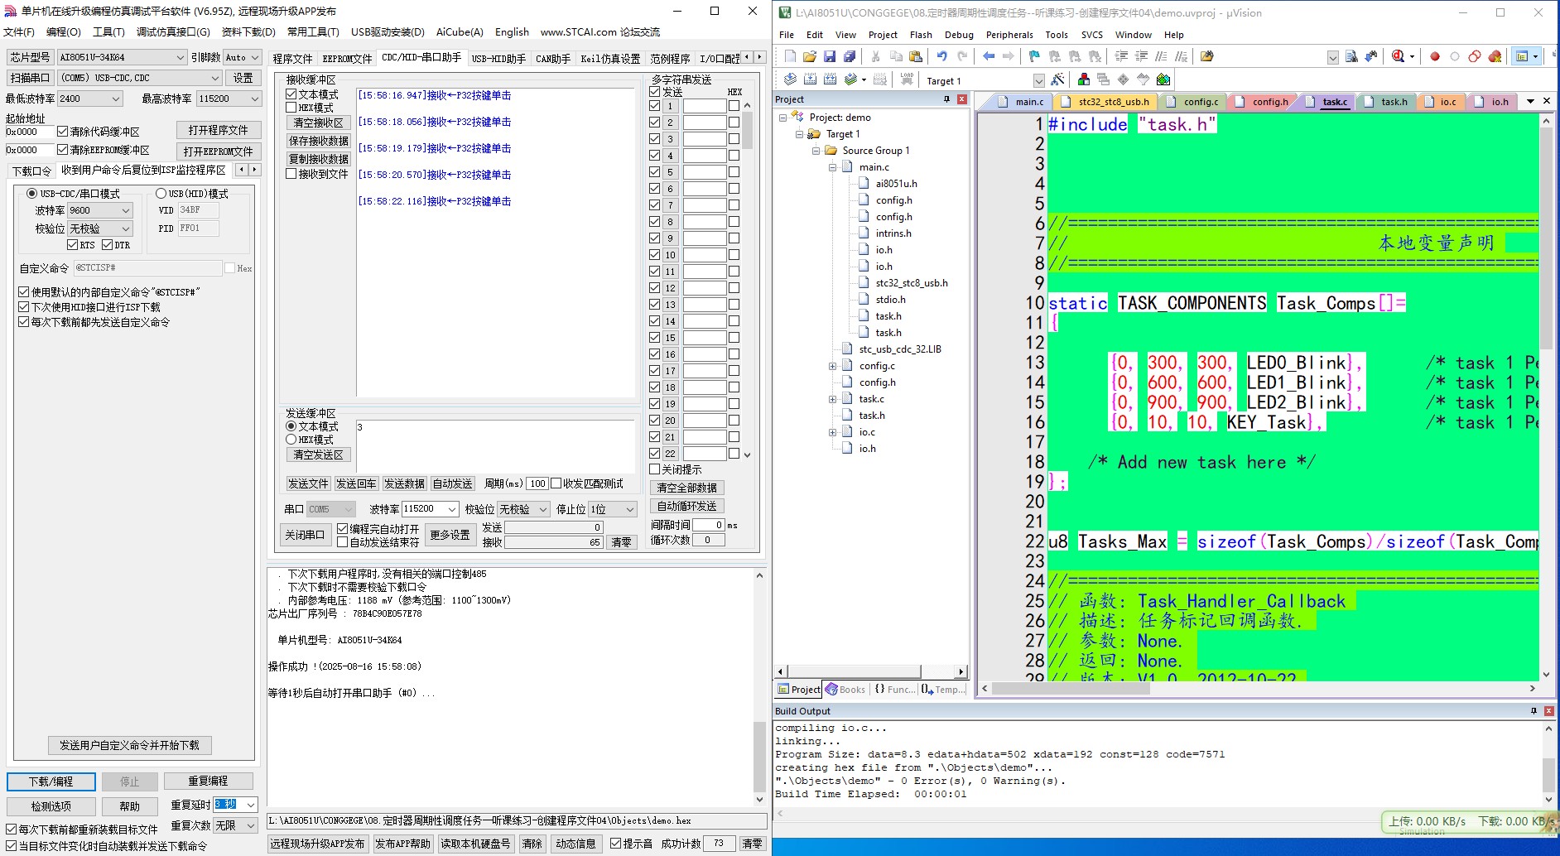Click the 周期(ms) input field
The image size is (1560, 856).
[537, 483]
